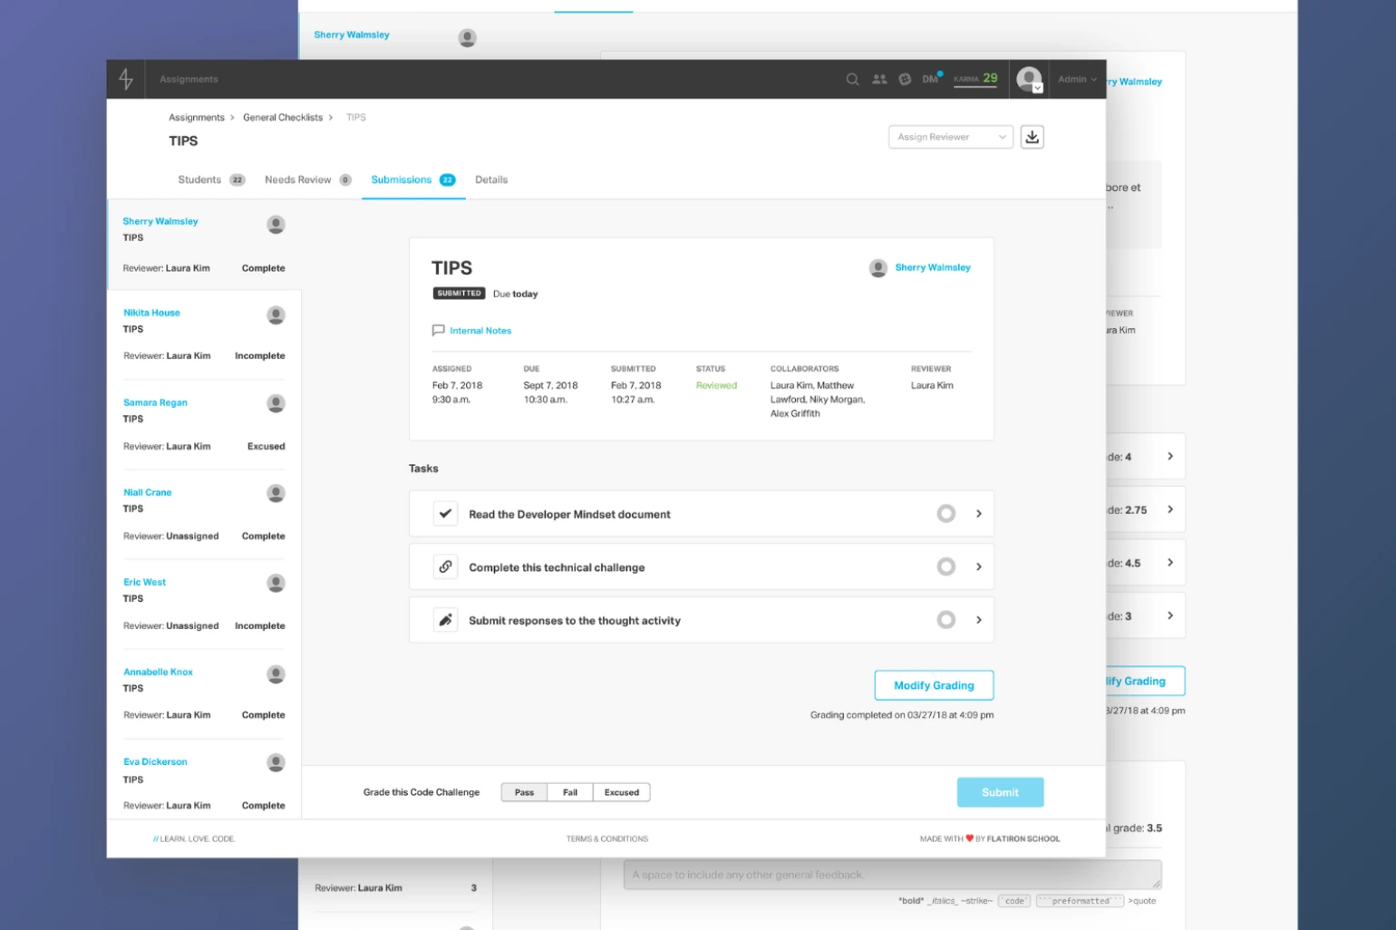Select Annabelle Knox submission in the list

(204, 693)
